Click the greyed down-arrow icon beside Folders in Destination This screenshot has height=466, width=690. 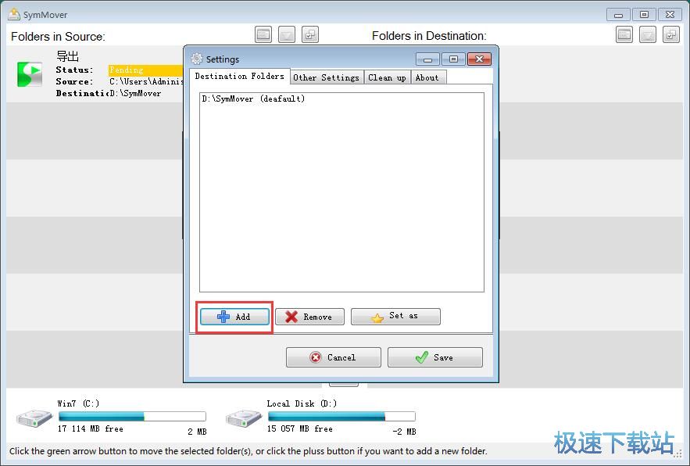pyautogui.click(x=648, y=35)
